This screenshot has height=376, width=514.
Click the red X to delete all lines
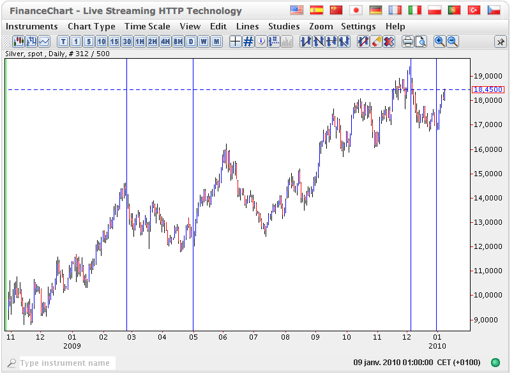388,41
